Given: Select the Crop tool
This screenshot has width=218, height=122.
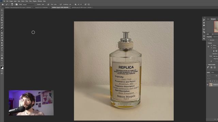Looking at the screenshot, I should (x=2, y=20).
